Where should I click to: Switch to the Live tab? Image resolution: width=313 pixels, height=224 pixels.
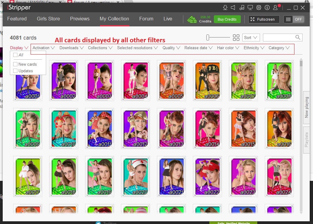168,19
